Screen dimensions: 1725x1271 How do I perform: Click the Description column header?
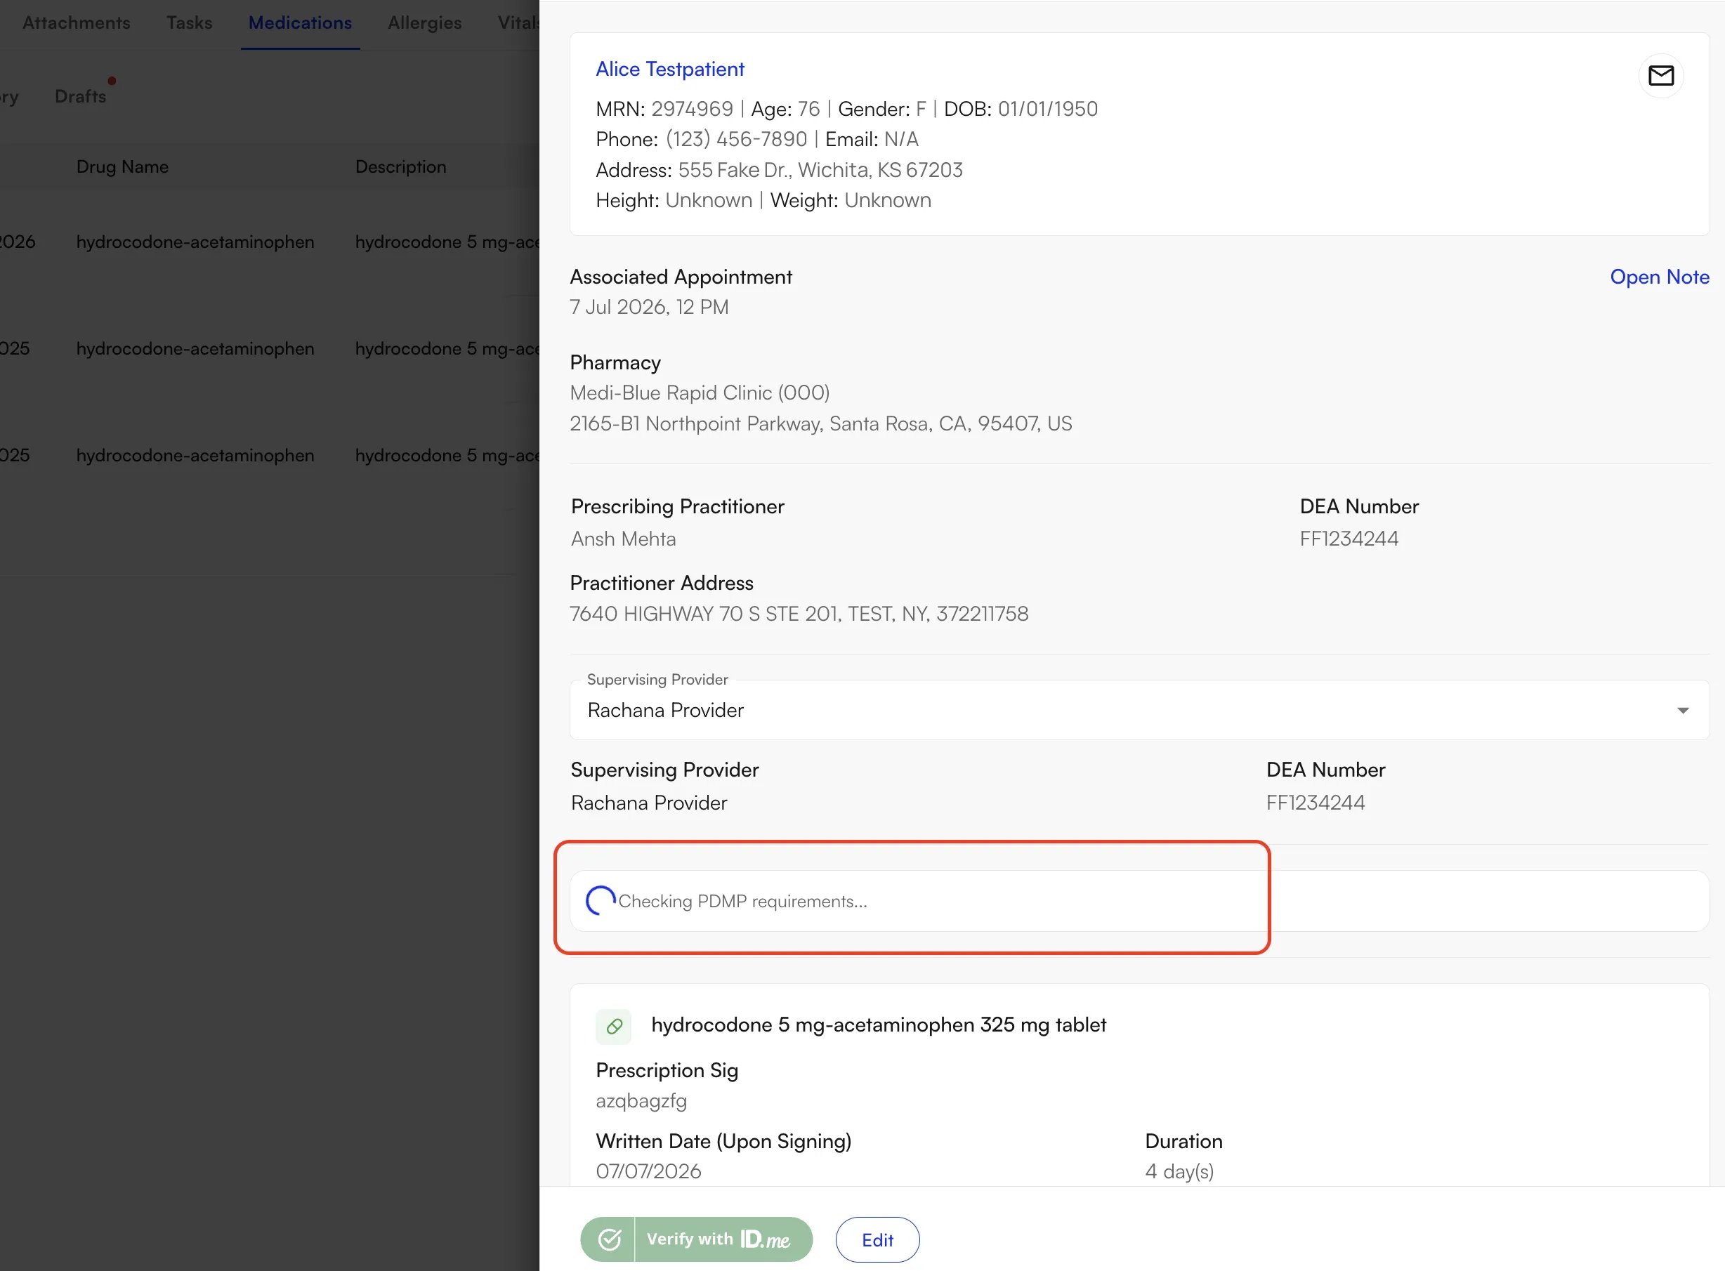point(400,166)
